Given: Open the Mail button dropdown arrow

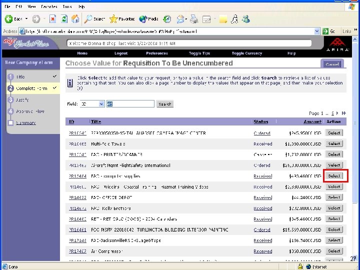Looking at the screenshot, I should click(186, 19).
